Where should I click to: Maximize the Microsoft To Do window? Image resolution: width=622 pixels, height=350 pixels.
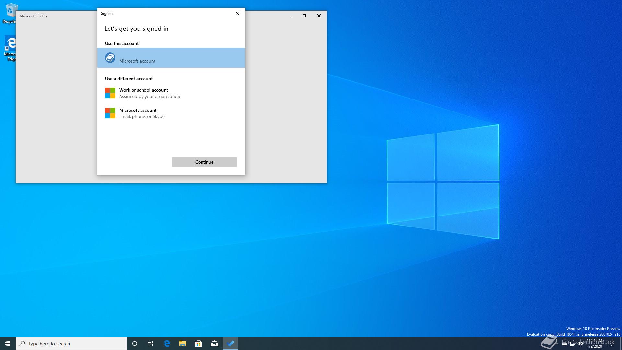click(x=304, y=16)
